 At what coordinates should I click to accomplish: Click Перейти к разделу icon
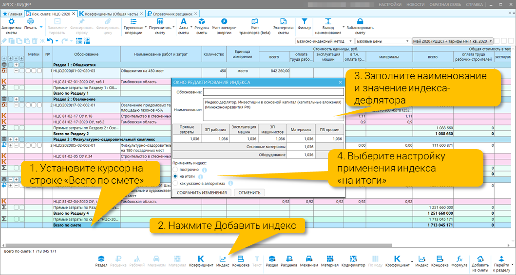(501, 259)
